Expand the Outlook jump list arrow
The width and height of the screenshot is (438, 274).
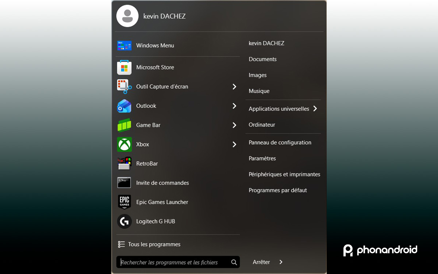coord(234,106)
